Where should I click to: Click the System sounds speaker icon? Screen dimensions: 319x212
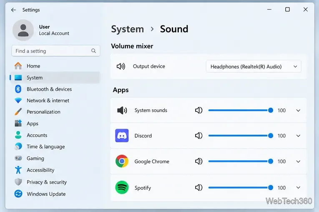pos(122,110)
